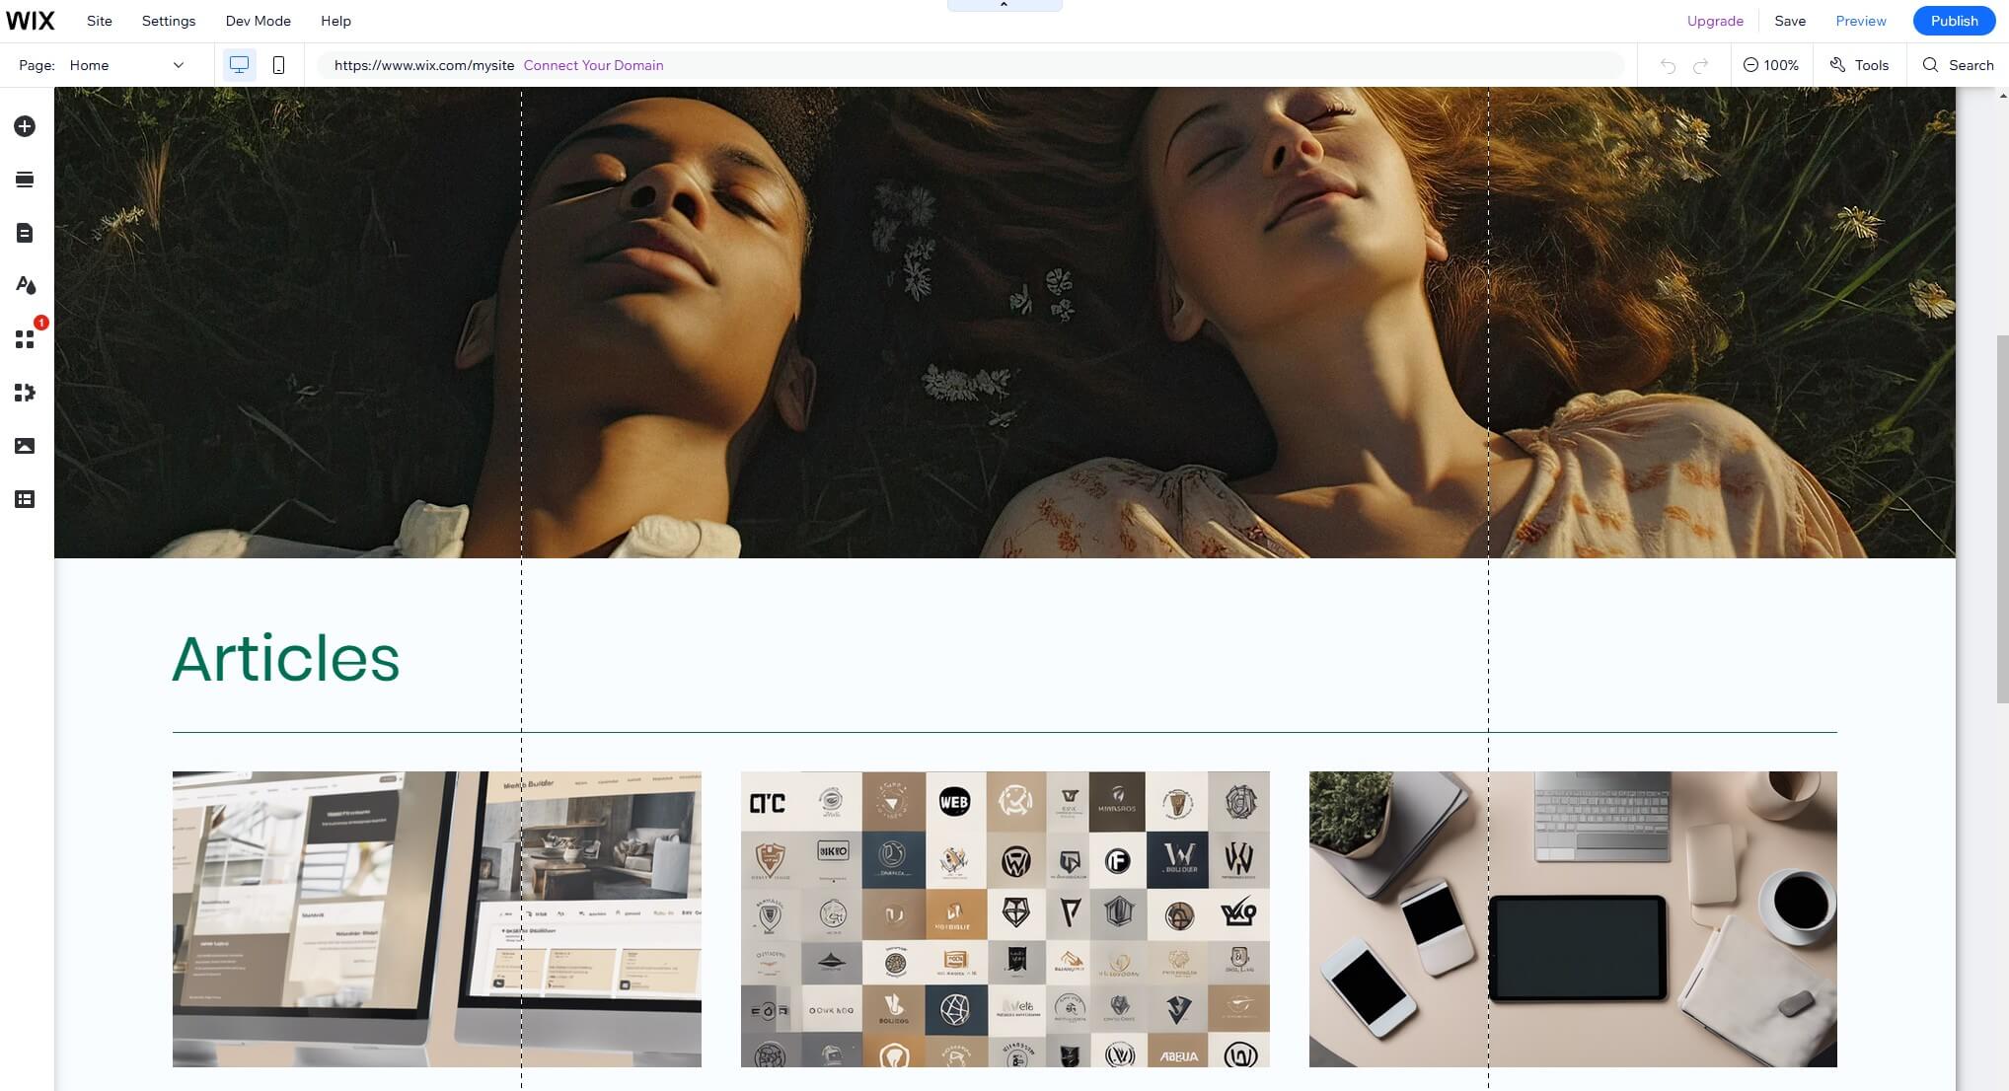Switch to desktop view icon

pos(239,65)
